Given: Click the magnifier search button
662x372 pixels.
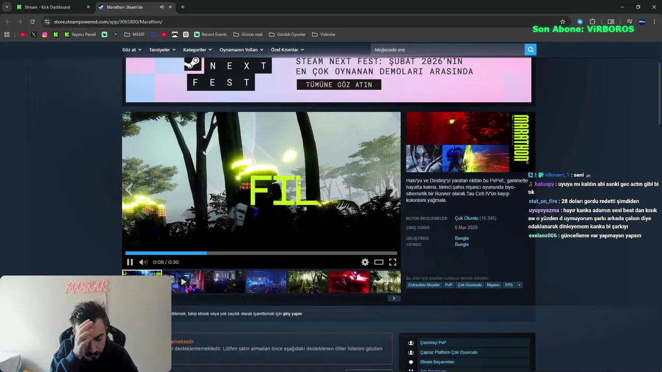Looking at the screenshot, I should (530, 50).
